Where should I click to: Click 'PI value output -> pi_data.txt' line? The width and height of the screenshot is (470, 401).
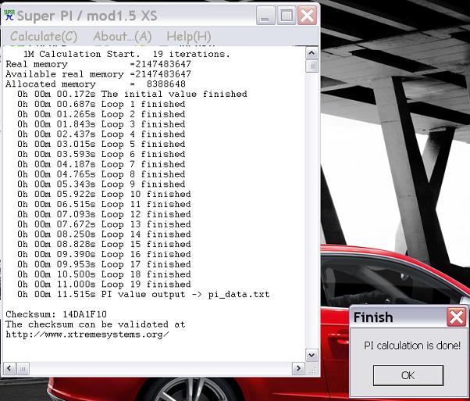click(x=144, y=295)
